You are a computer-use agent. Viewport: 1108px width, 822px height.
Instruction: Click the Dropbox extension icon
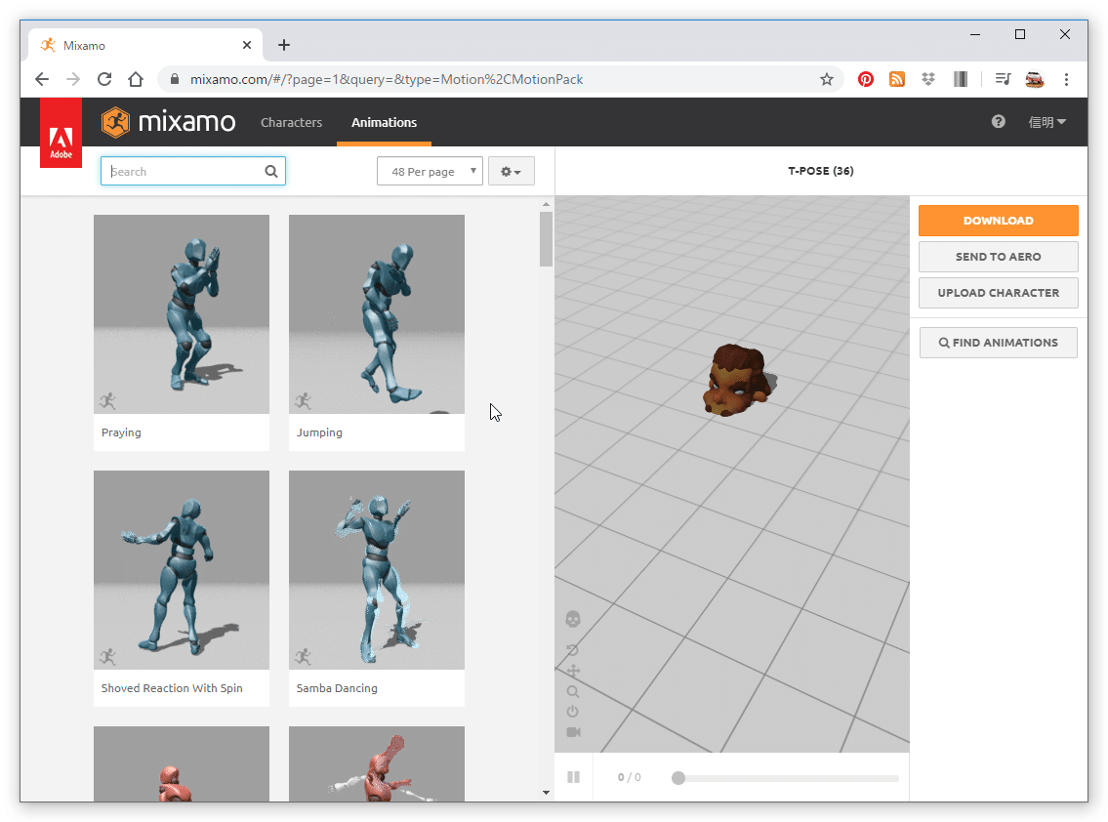[x=928, y=79]
